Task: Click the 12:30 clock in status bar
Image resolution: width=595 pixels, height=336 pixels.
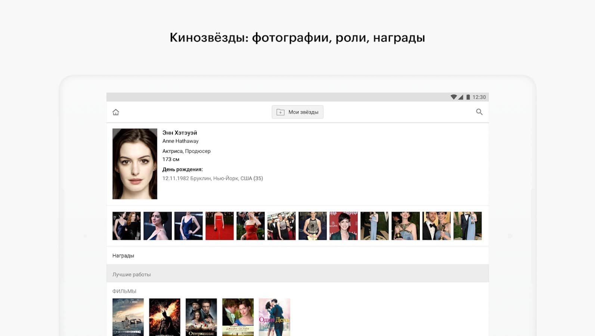Action: click(x=479, y=97)
